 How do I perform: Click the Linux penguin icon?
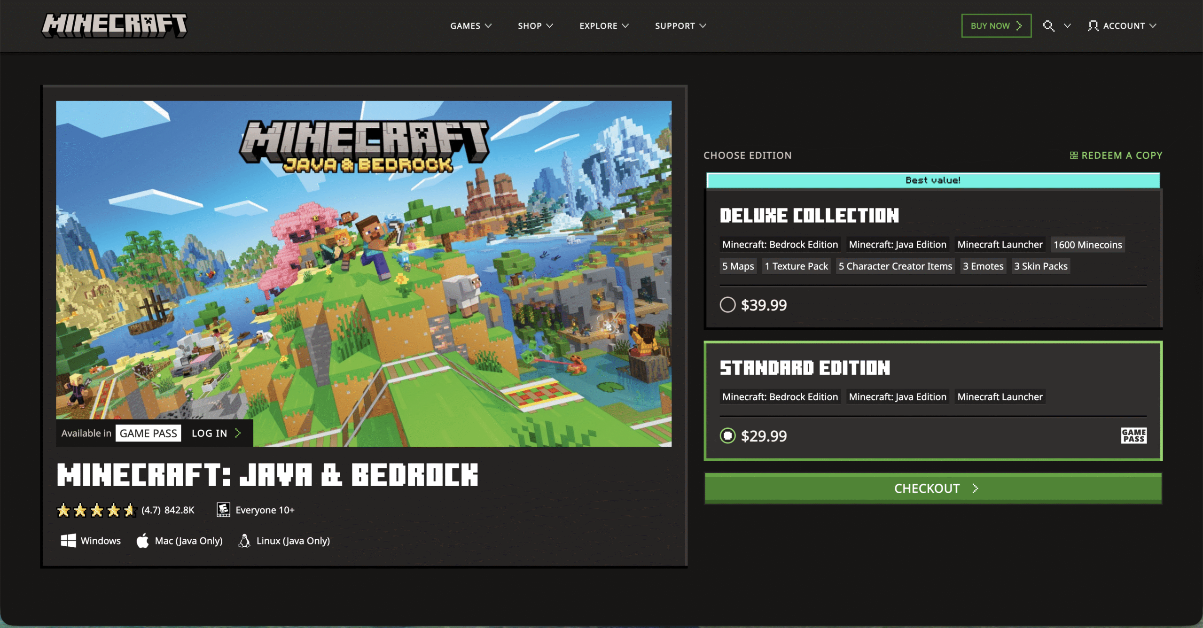pos(245,541)
